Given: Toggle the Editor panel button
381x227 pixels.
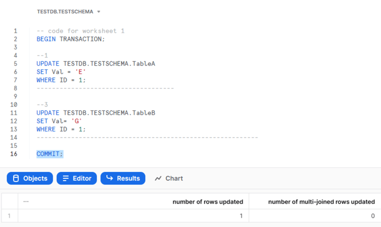Looking at the screenshot, I should tap(77, 178).
